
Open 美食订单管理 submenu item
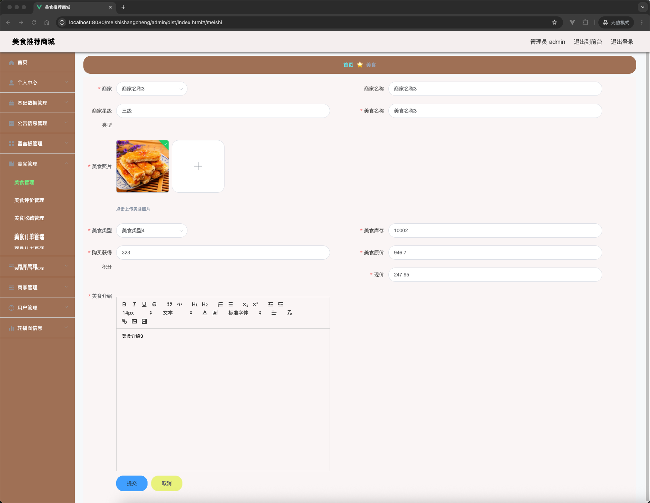point(29,237)
